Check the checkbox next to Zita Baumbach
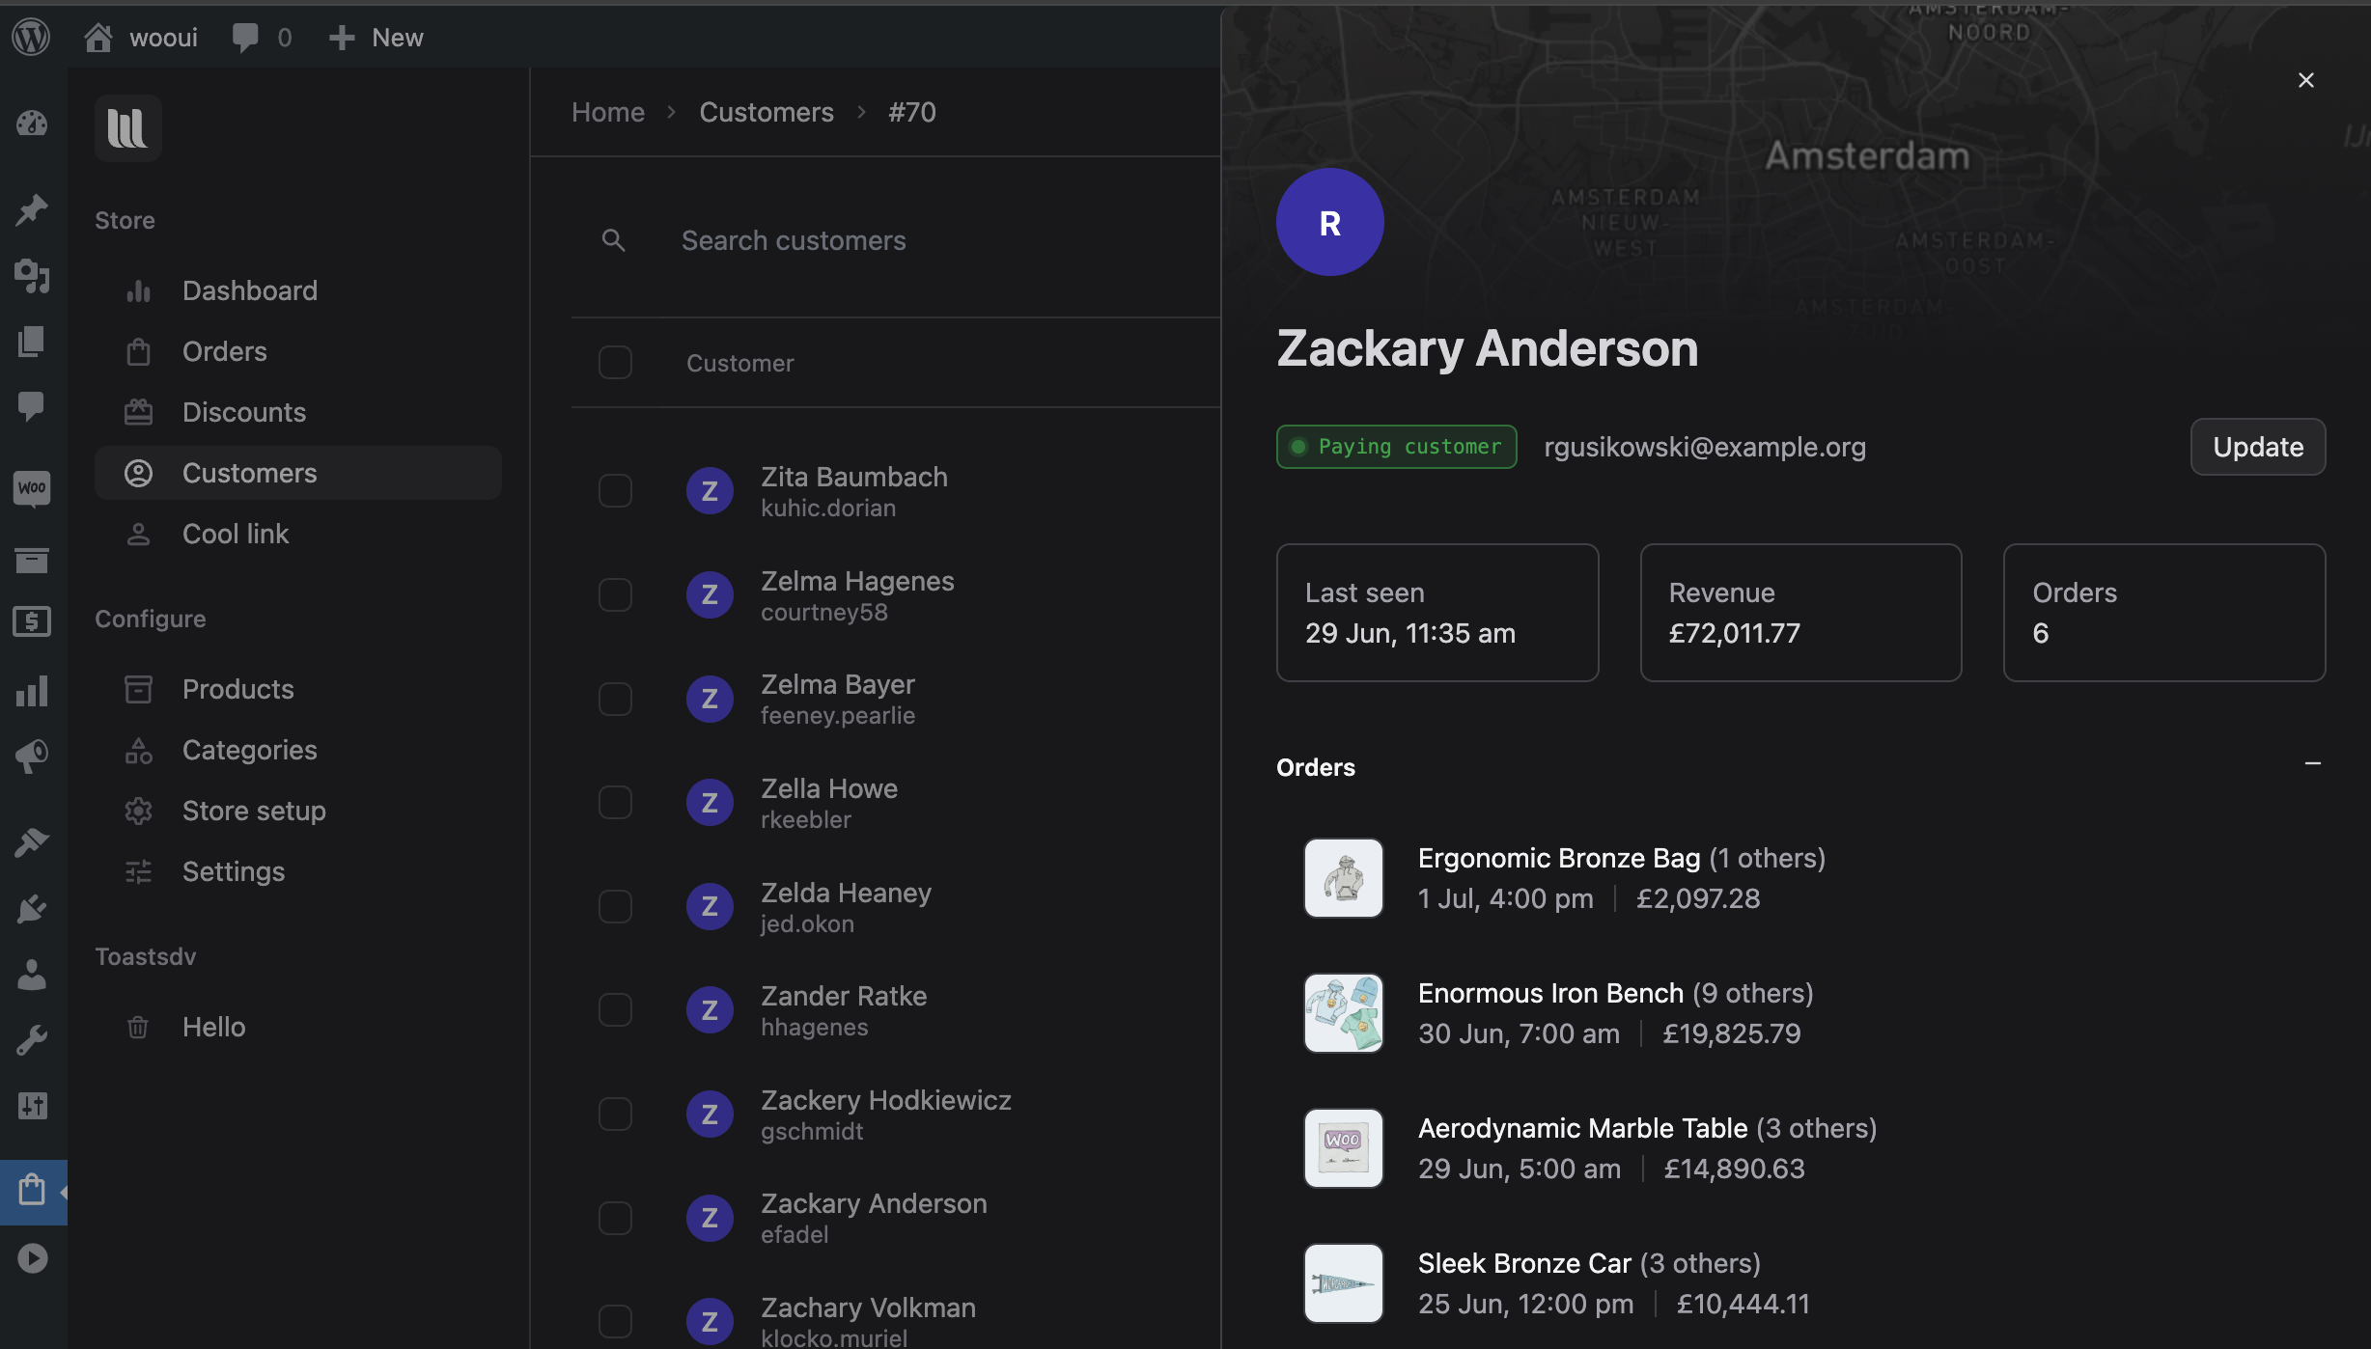The image size is (2371, 1349). (x=615, y=490)
